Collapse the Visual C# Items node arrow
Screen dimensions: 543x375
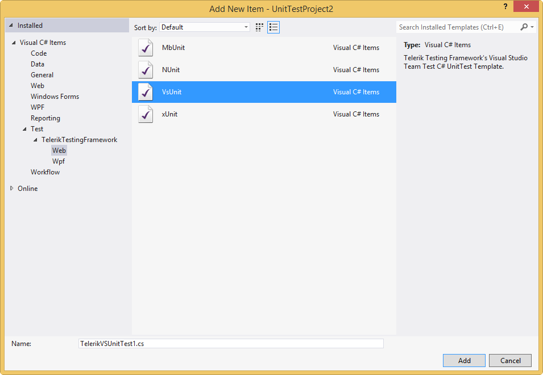click(14, 43)
